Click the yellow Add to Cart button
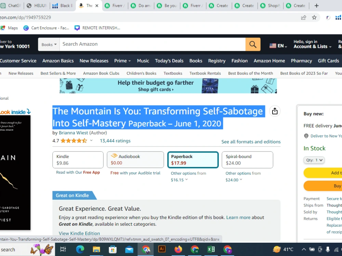The width and height of the screenshot is (342, 256). (323, 173)
